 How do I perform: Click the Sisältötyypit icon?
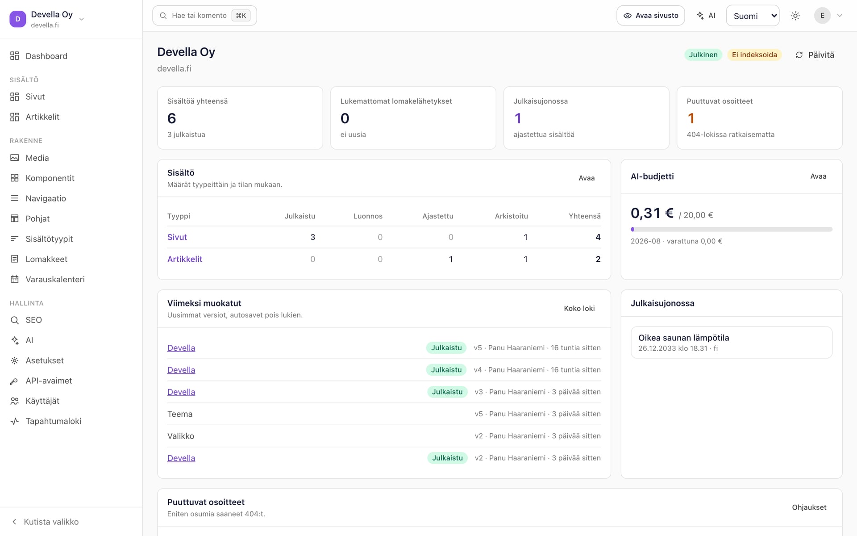15,239
